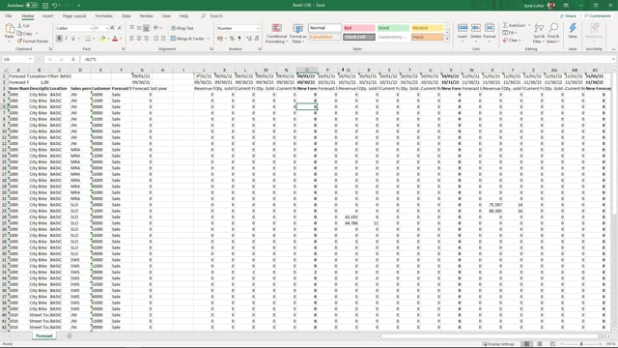Expand the Merge & Center dropdown arrow

tap(209, 39)
